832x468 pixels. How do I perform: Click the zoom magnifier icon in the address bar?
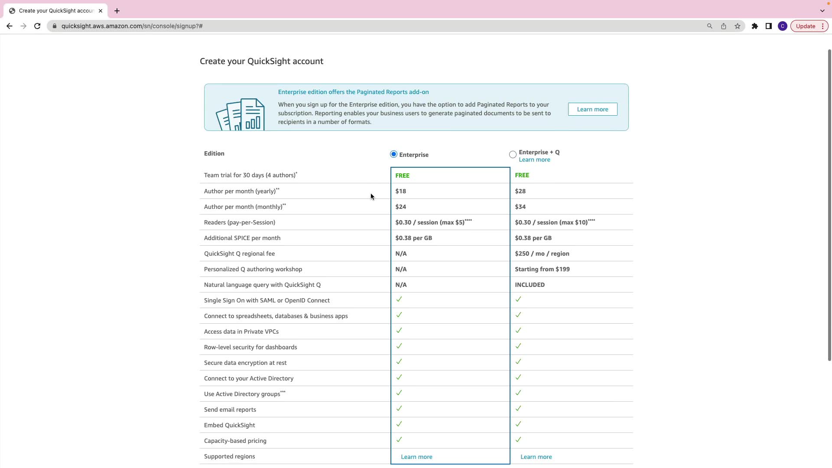(710, 26)
